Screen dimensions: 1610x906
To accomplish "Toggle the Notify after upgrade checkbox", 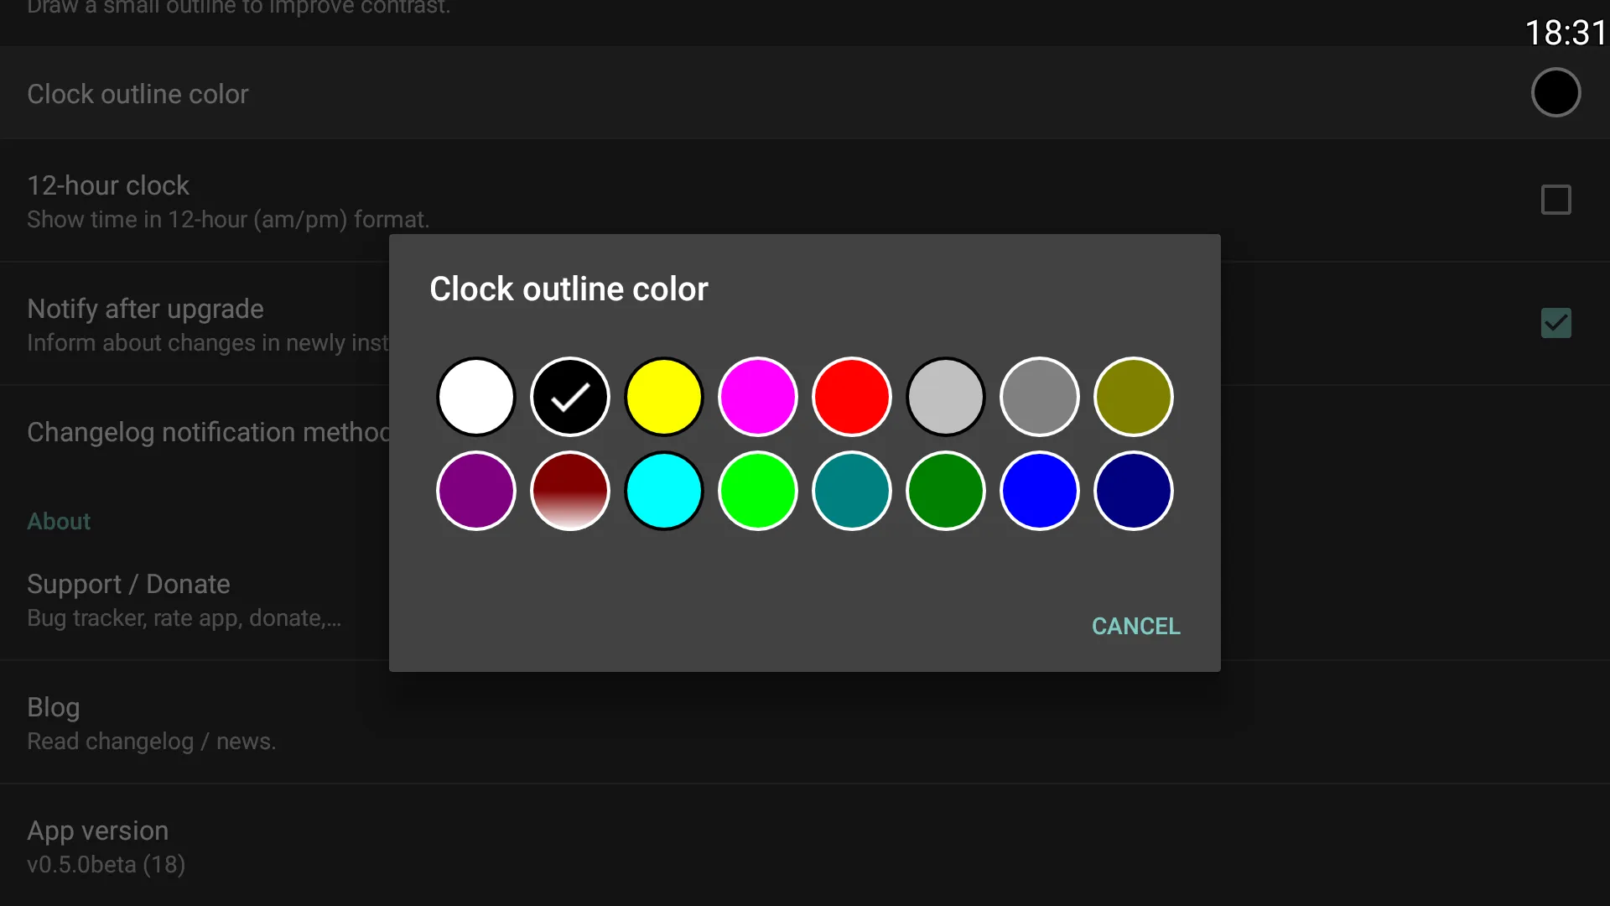I will (1555, 323).
